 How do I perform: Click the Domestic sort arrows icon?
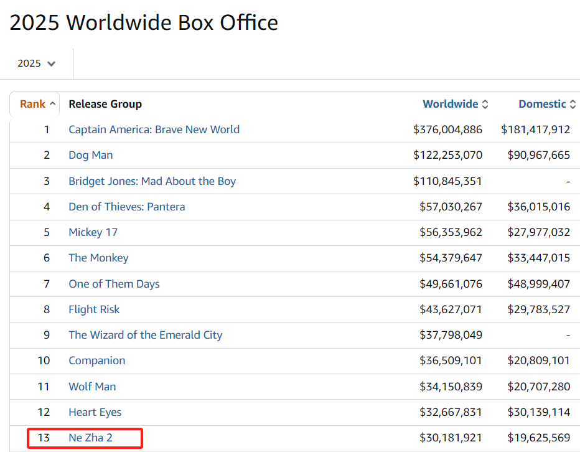[x=573, y=105]
